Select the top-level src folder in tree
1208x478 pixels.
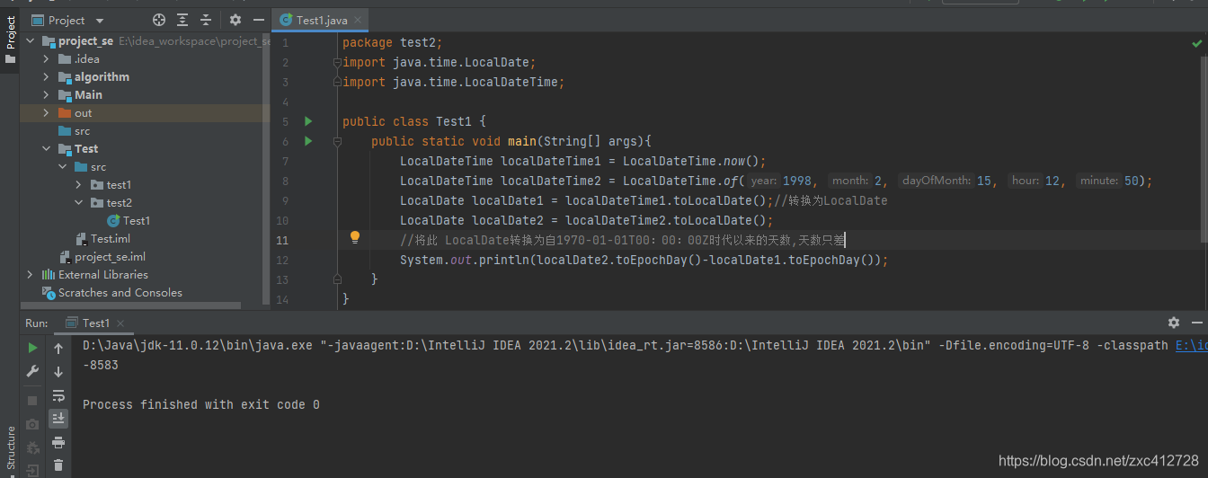[x=74, y=131]
